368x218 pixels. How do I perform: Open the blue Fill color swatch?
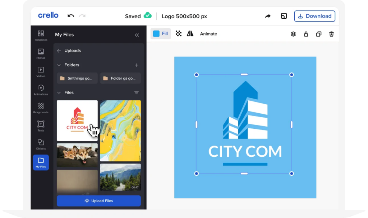coord(156,34)
